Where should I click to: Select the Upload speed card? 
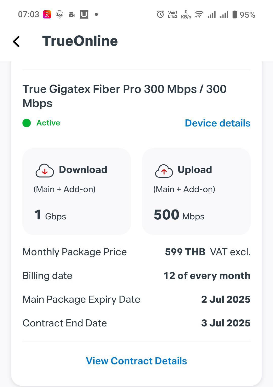click(196, 191)
